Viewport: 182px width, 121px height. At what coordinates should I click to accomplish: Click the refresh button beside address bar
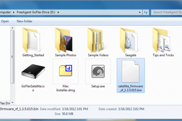[146, 12]
